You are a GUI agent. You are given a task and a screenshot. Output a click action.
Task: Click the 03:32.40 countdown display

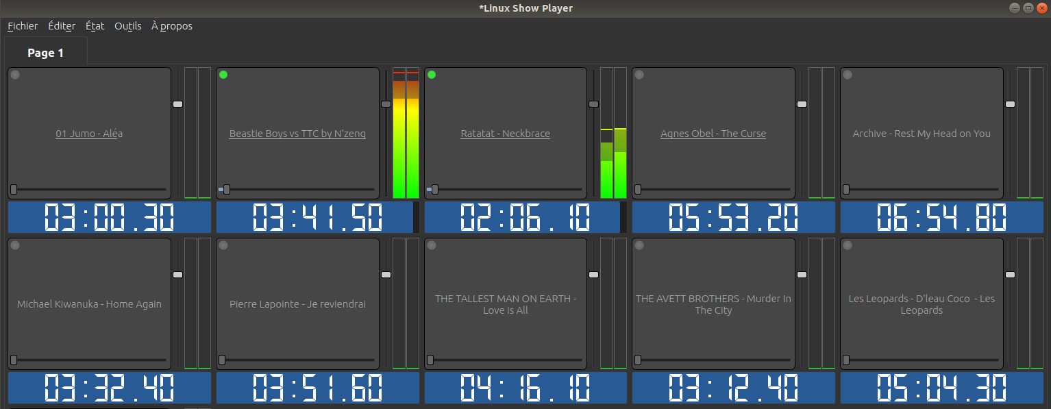click(x=109, y=388)
